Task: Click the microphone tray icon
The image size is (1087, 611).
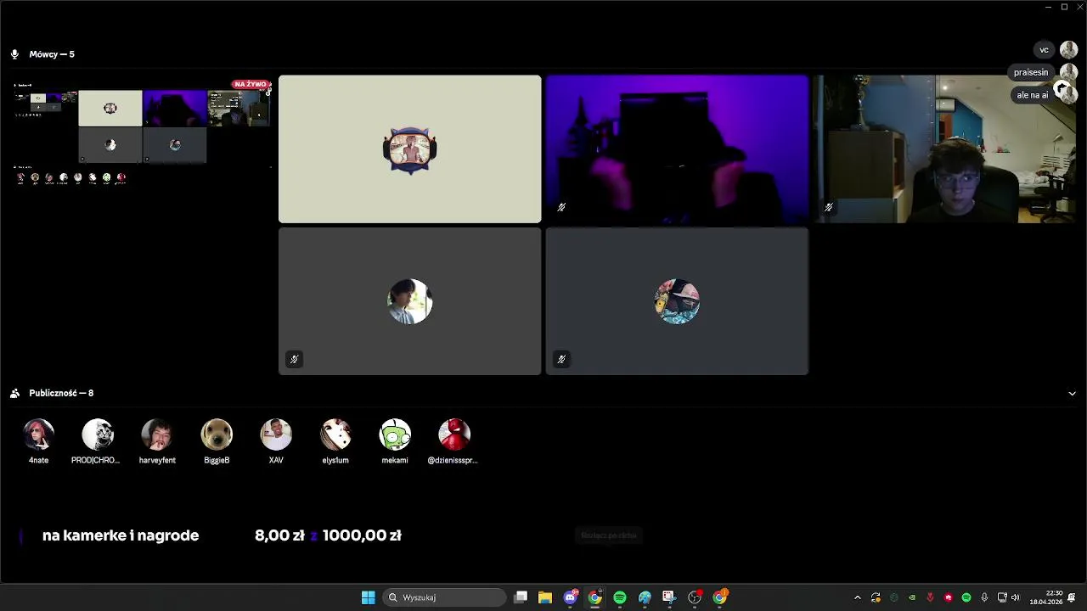Action: click(x=984, y=597)
